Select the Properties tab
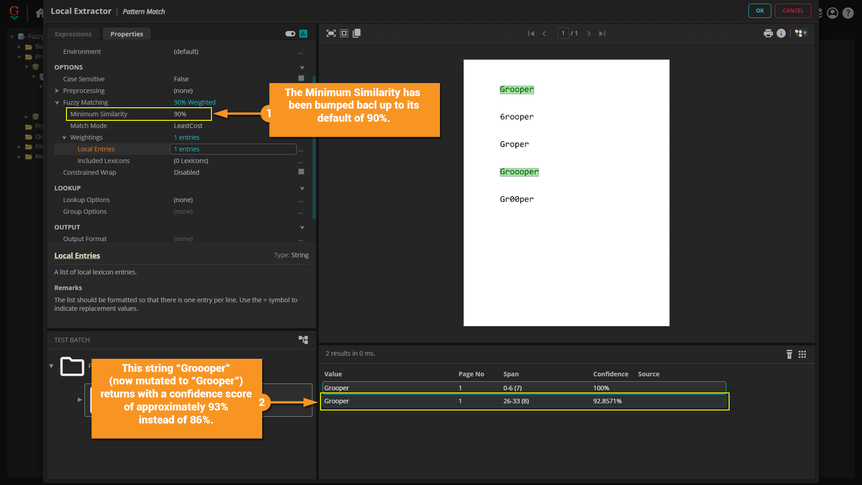This screenshot has height=485, width=862. (x=127, y=34)
